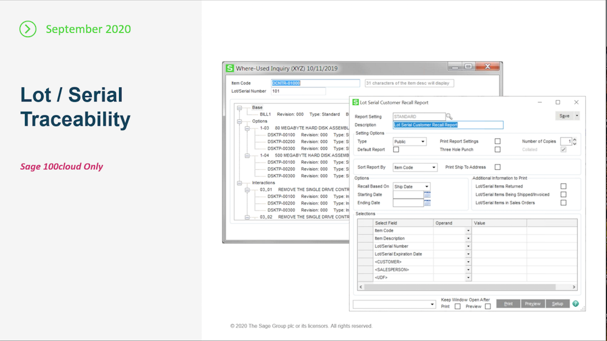Check Lot/Serial Items in Sales Orders option
Screen dimensions: 607x341
pyautogui.click(x=564, y=203)
